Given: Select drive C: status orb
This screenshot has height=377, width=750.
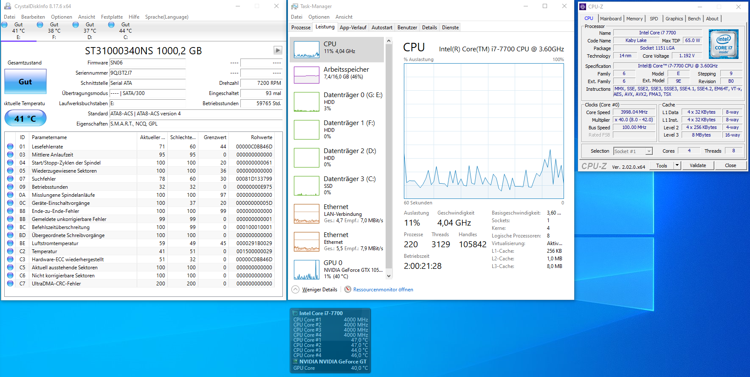Looking at the screenshot, I should pos(111,25).
